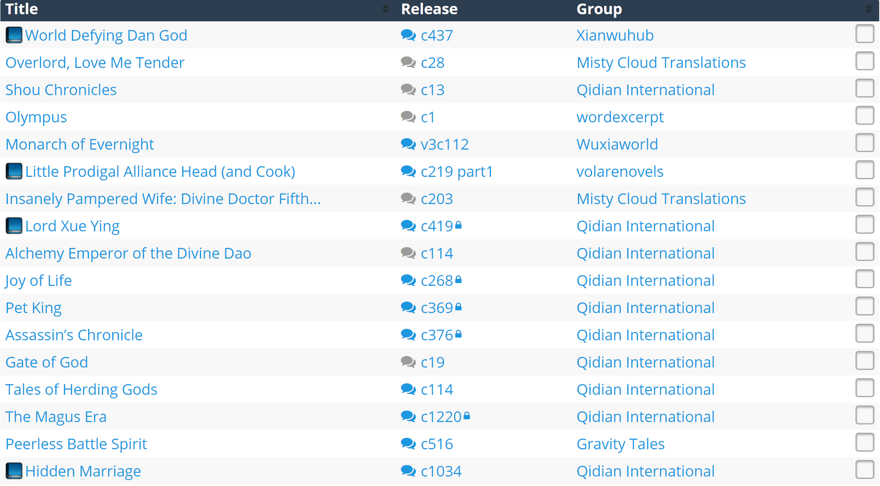880x486 pixels.
Task: Open Tales of Herding Gods title
Action: click(81, 389)
